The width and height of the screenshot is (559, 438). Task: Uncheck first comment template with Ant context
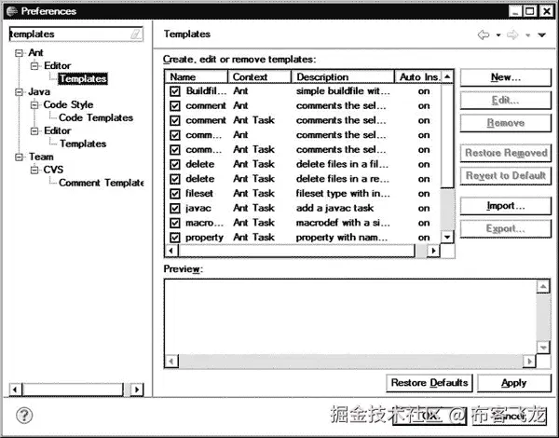(x=175, y=106)
